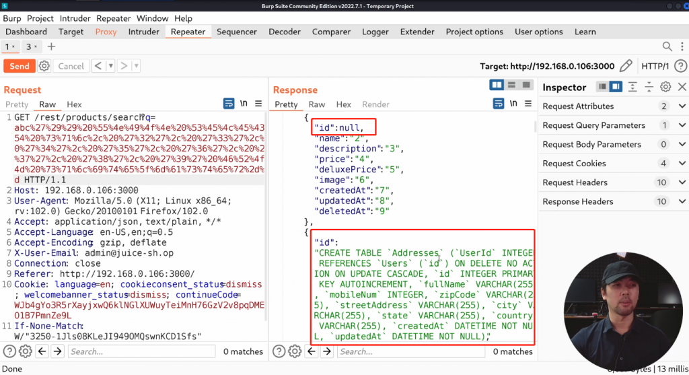Open the Help menu
Screen dimensions: 689x375
183,18
